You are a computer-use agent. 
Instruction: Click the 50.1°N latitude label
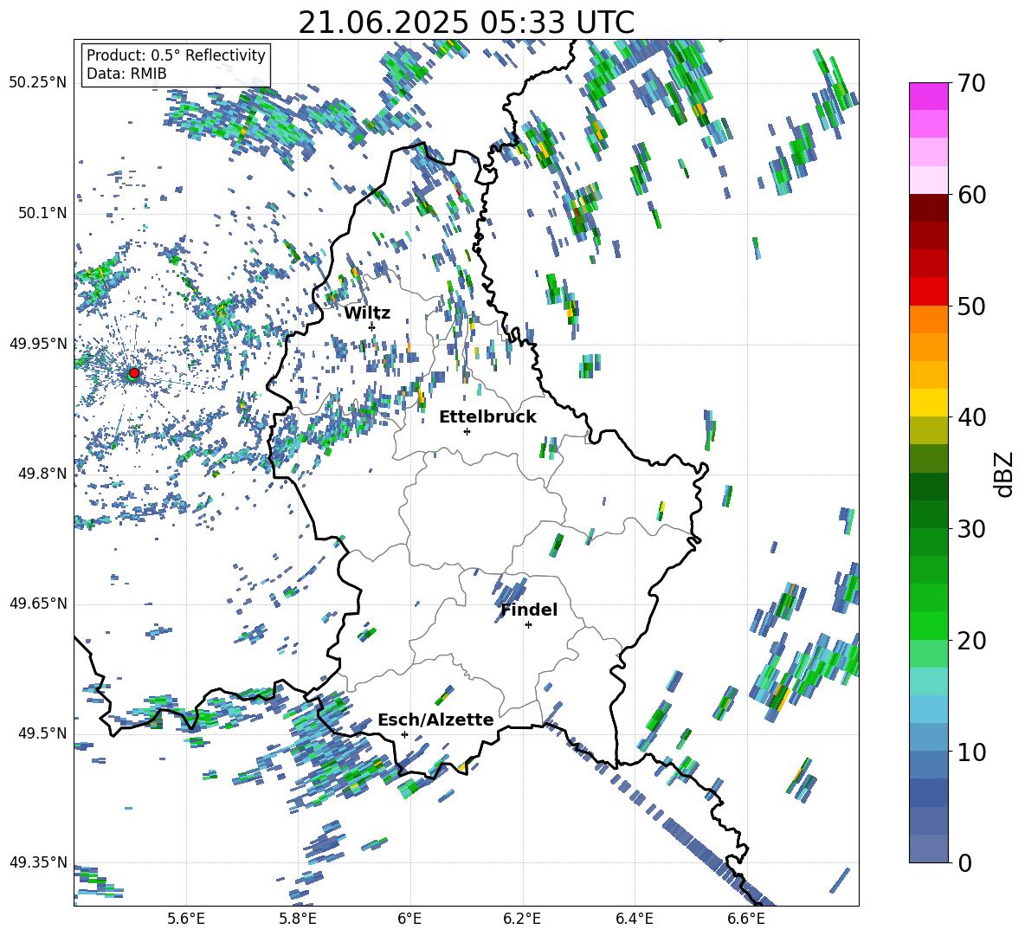pos(42,213)
